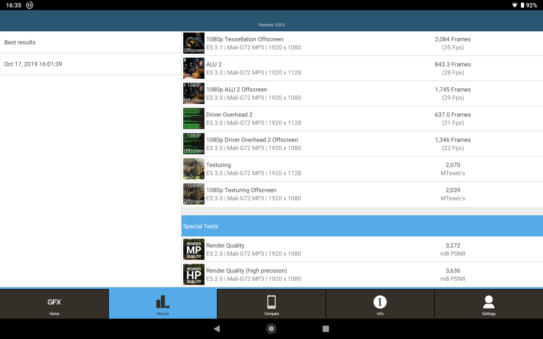Viewport: 543px width, 339px height.
Task: Open the 1080p Texturing Offscreen title
Action: pyautogui.click(x=241, y=190)
